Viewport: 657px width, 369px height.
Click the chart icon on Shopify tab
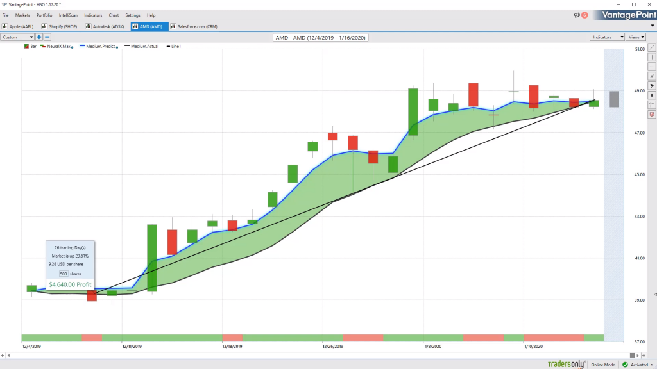pyautogui.click(x=44, y=26)
